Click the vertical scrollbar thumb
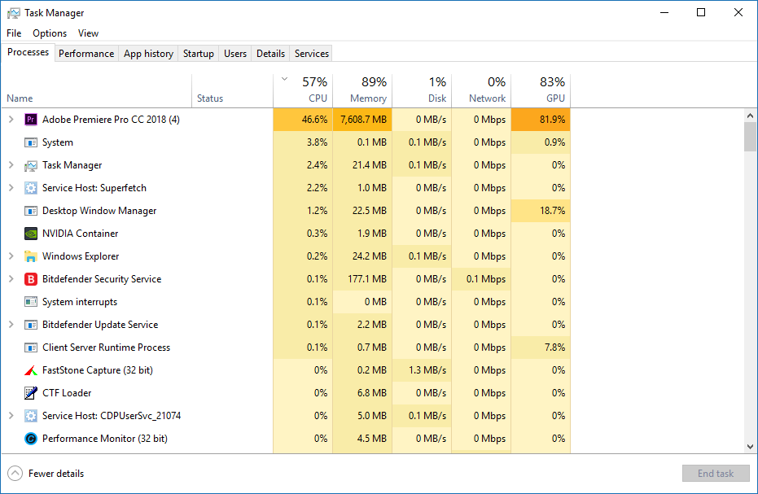This screenshot has width=758, height=494. 750,136
